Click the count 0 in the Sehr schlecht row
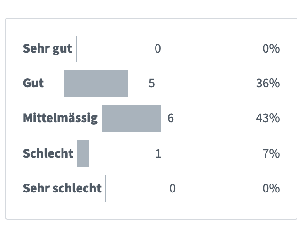The height and width of the screenshot is (230, 297). [172, 188]
